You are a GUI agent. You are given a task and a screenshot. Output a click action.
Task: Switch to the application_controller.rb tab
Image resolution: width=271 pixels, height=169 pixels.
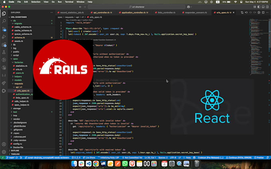click(135, 13)
